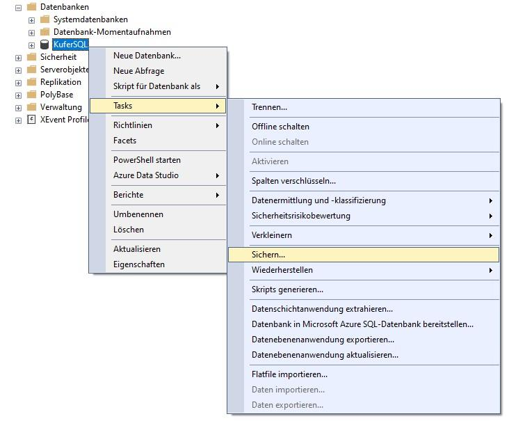Click the Serverobjekte folder icon
Image resolution: width=509 pixels, height=421 pixels.
click(31, 70)
